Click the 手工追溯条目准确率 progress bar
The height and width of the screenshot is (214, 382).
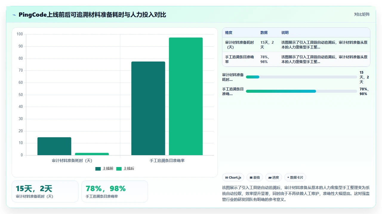point(301,91)
